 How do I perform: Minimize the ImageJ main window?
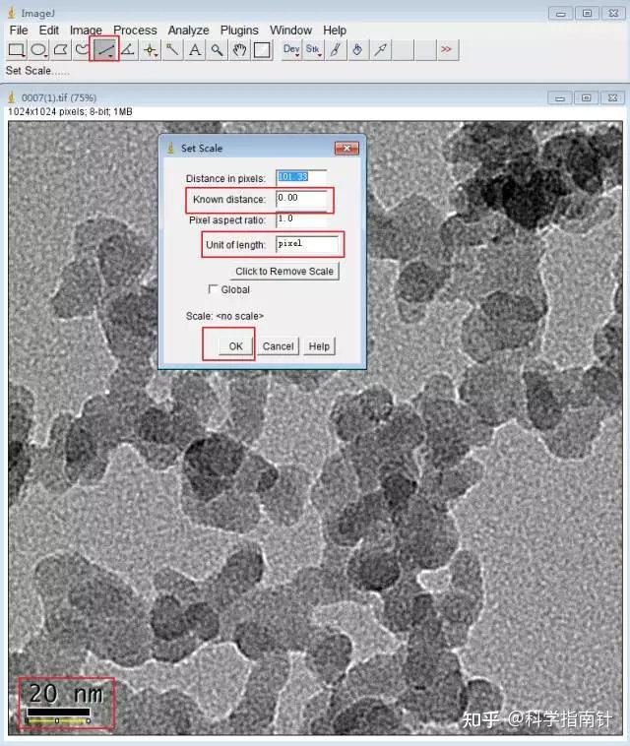(x=560, y=14)
